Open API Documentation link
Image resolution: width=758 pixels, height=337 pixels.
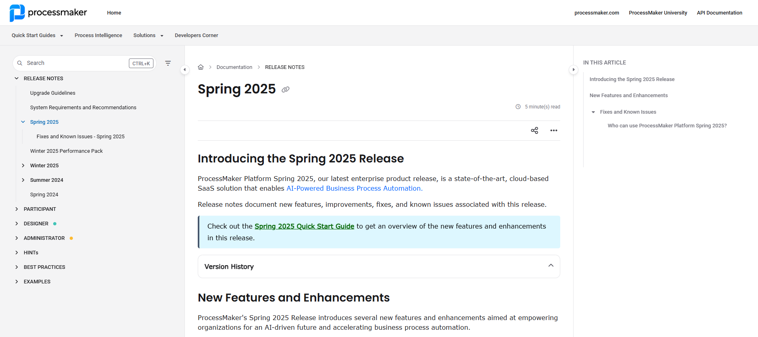pyautogui.click(x=720, y=13)
